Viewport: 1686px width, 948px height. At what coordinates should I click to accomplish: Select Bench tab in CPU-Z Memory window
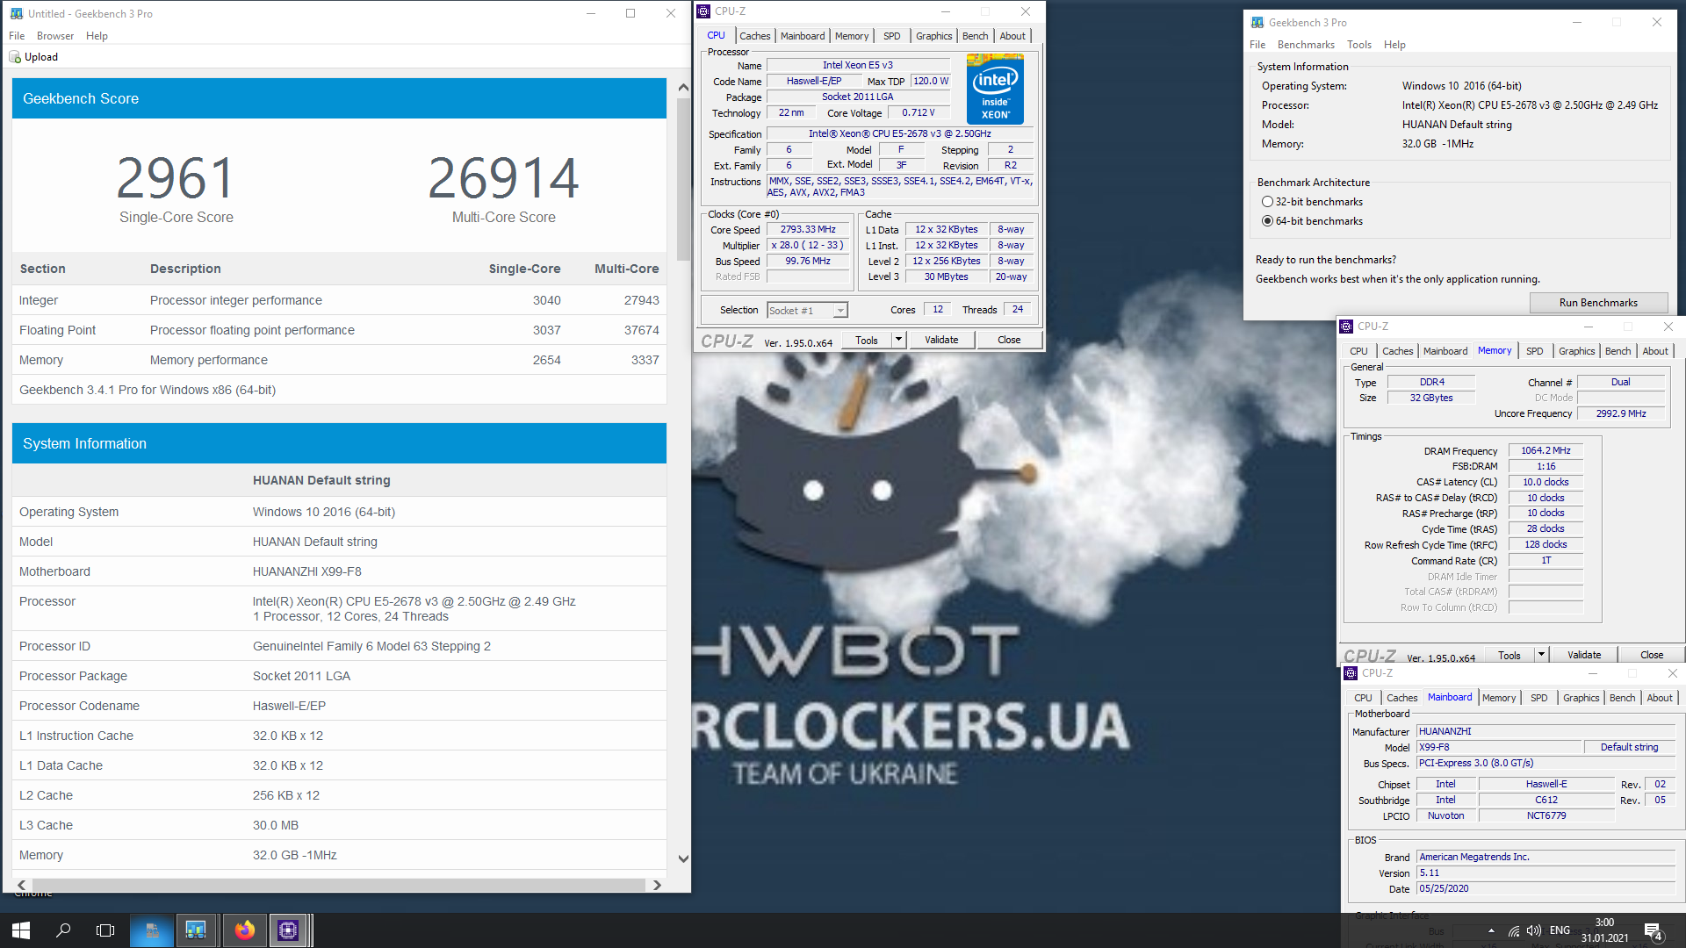(x=1618, y=351)
